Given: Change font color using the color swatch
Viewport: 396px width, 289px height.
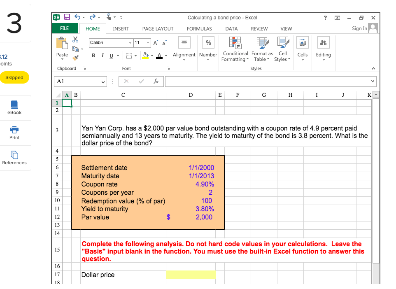Looking at the screenshot, I should click(159, 55).
